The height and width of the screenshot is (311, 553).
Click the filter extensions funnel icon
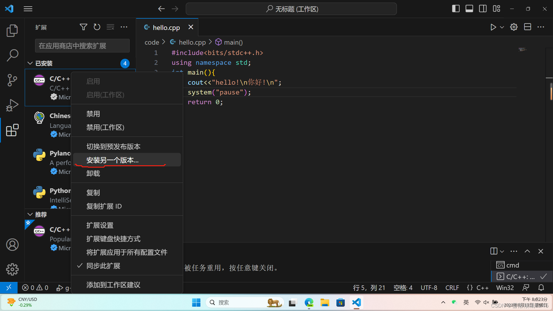click(x=83, y=27)
